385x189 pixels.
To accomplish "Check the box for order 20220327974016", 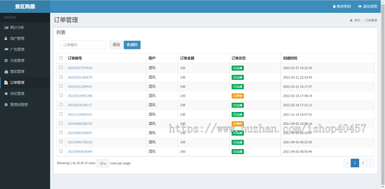I will [x=61, y=68].
